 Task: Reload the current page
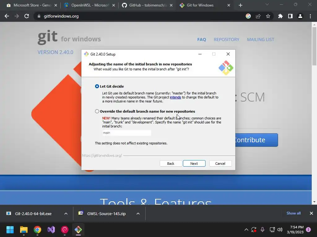(27, 16)
